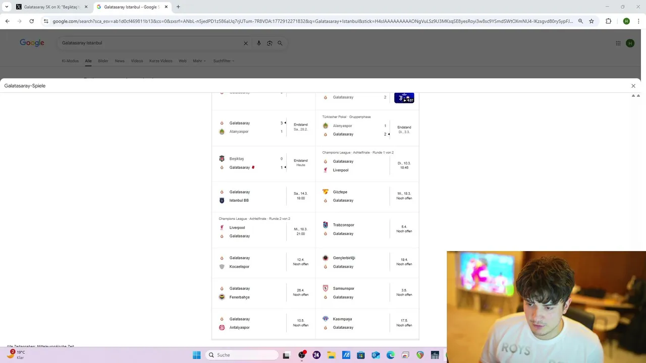Image resolution: width=646 pixels, height=363 pixels.
Task: Switch to the KI-Modus search tab
Action: tap(70, 61)
